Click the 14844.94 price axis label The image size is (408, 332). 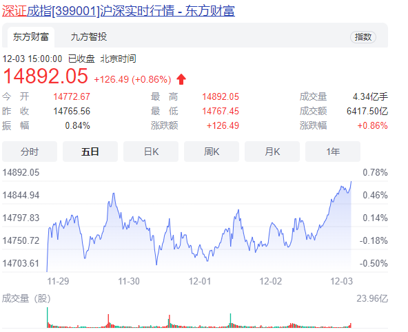point(21,195)
